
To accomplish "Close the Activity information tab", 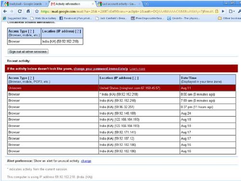I will pyautogui.click(x=93, y=4).
